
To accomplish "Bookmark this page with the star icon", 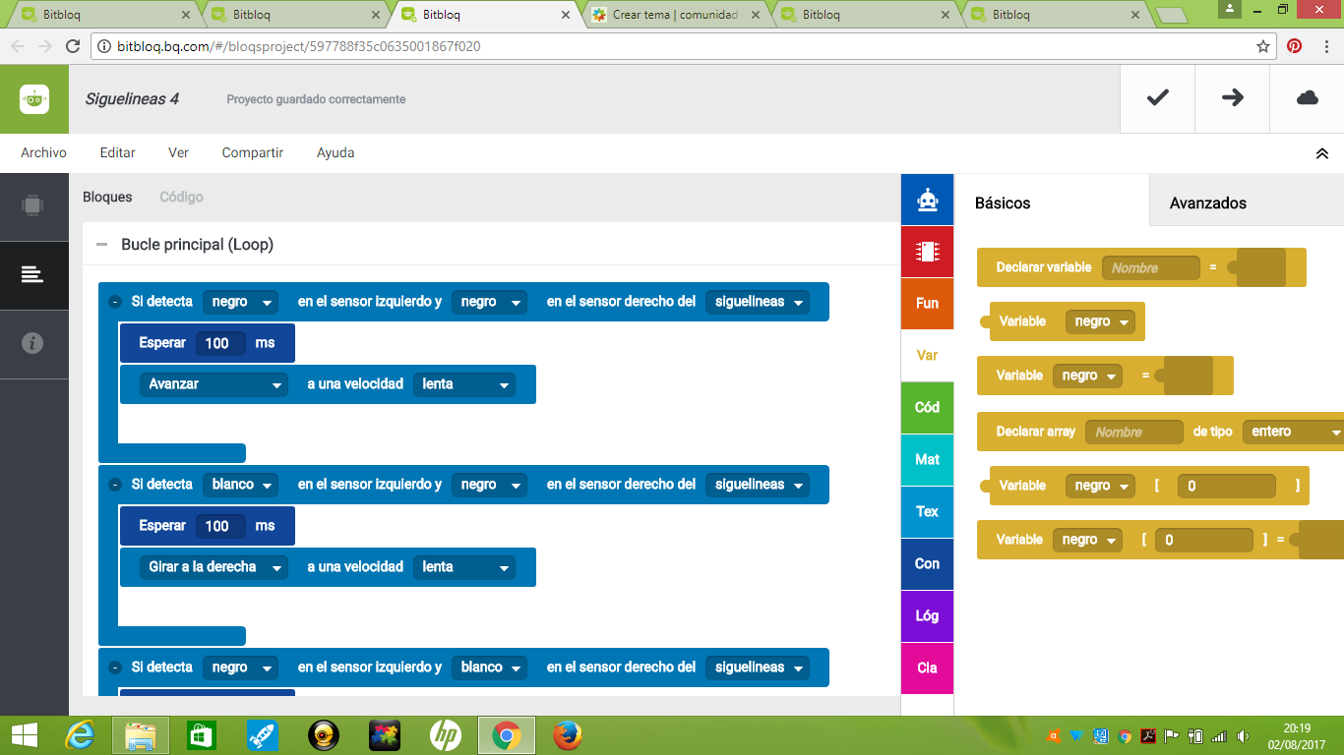I will pyautogui.click(x=1263, y=46).
